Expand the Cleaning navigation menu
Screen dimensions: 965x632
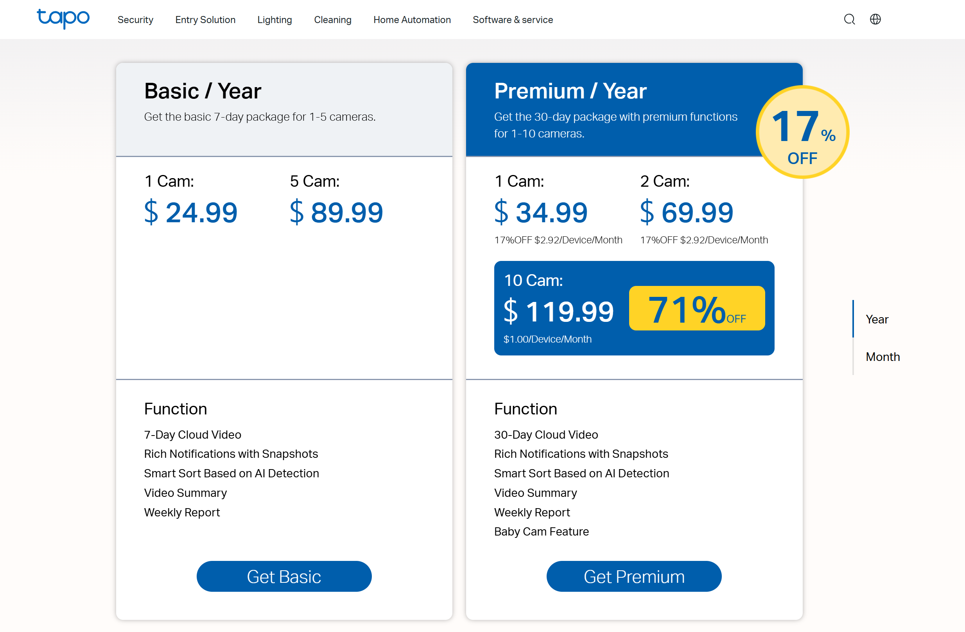pos(332,20)
